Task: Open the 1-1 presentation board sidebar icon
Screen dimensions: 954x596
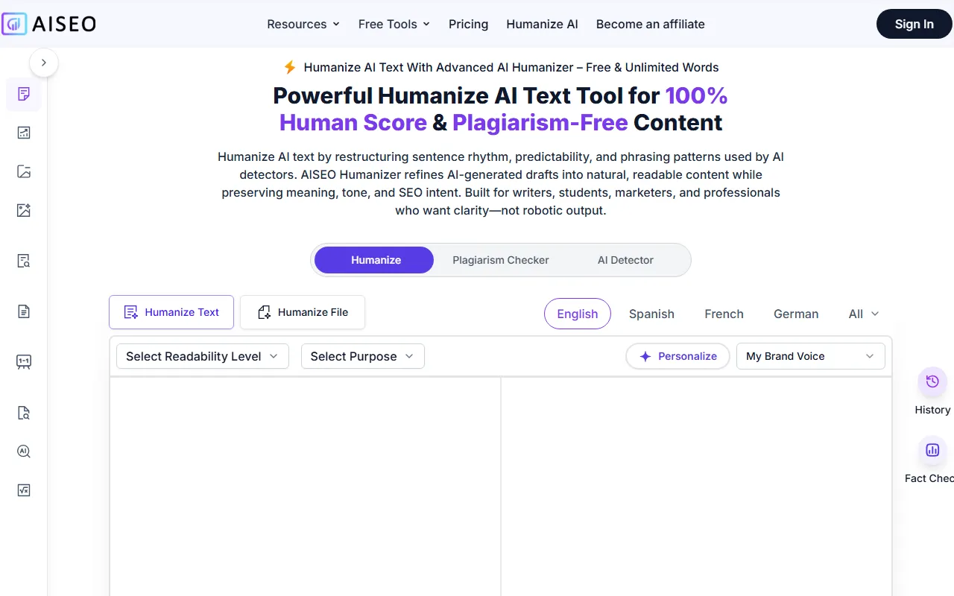Action: 24,362
